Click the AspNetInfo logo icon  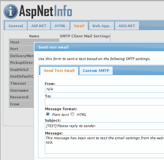(11, 11)
